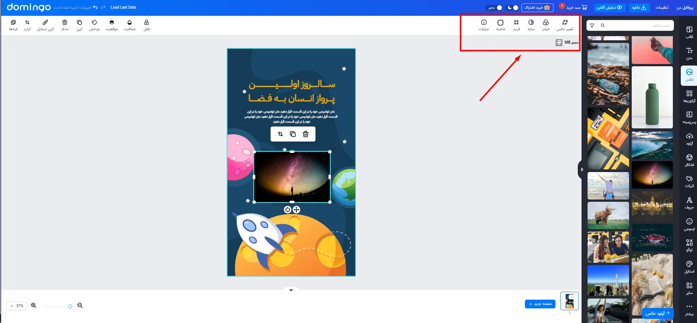
Task: Click the Load Last Data link
Action: (x=123, y=7)
